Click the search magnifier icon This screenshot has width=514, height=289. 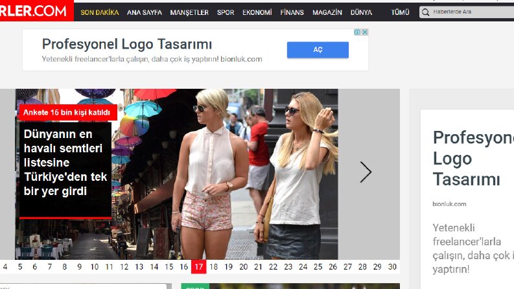pyautogui.click(x=425, y=12)
